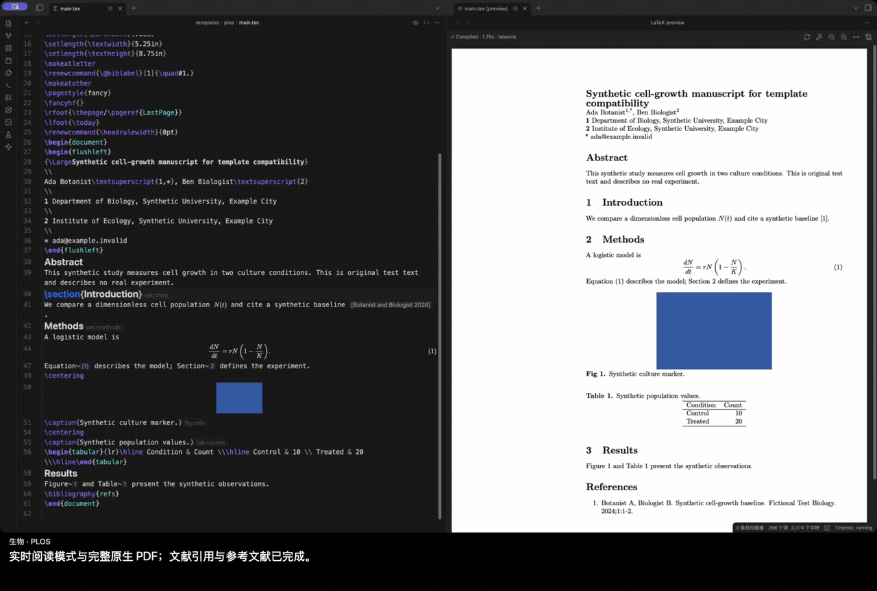Click the word count in status bar
877x591 pixels.
(778, 528)
